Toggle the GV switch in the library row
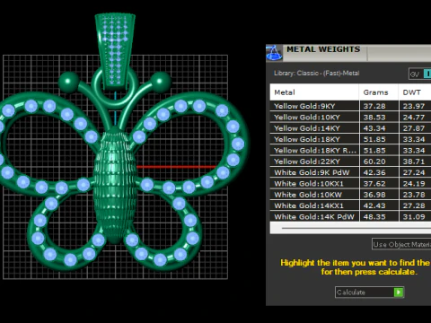The width and height of the screenshot is (431, 323). pos(420,74)
